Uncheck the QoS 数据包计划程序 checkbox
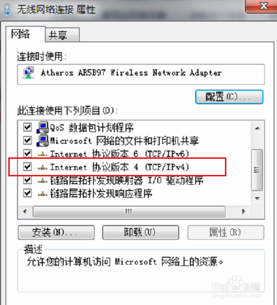The image size is (277, 305). pos(27,127)
